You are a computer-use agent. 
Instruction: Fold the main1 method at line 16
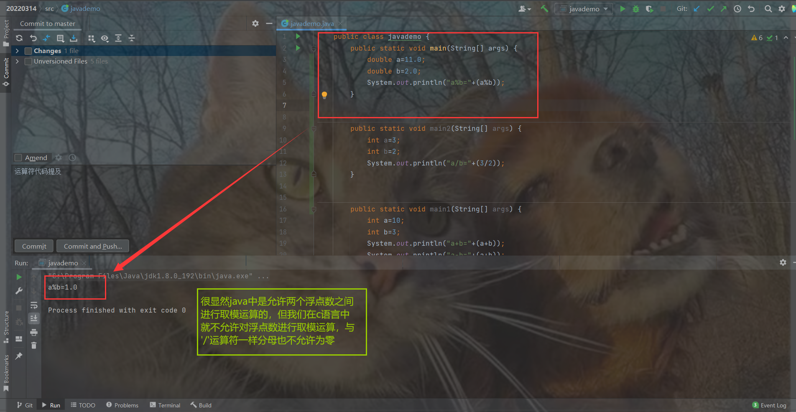coord(314,209)
